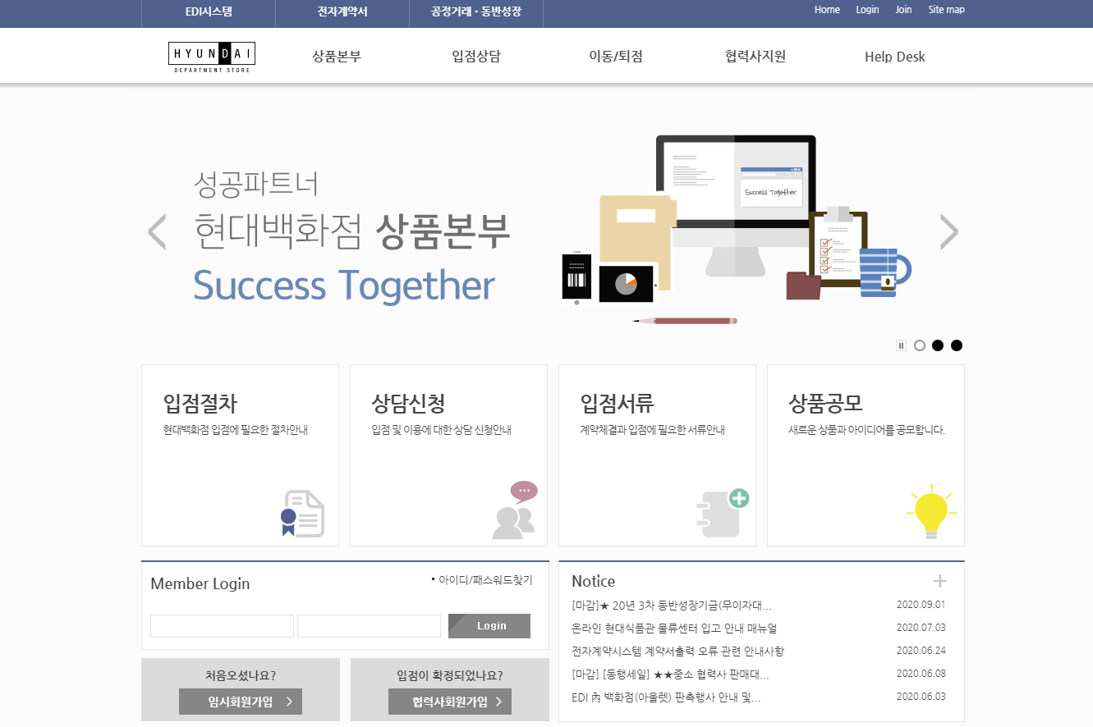Open notice '전자계약시스템 계약서출력 오류 관련 안내사항'
Viewport: 1093px width, 727px height.
[x=678, y=652]
